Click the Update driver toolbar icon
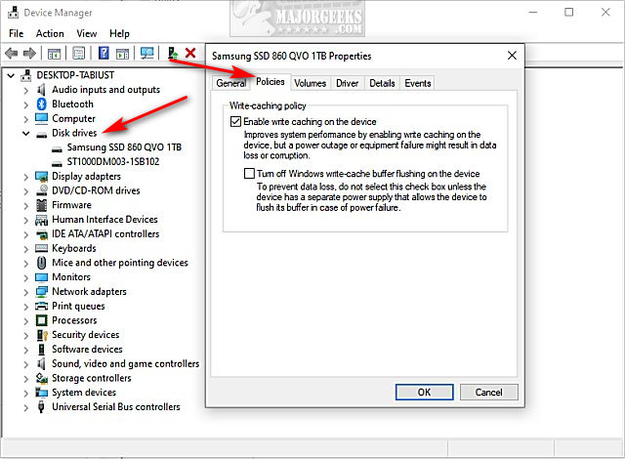 click(x=173, y=53)
